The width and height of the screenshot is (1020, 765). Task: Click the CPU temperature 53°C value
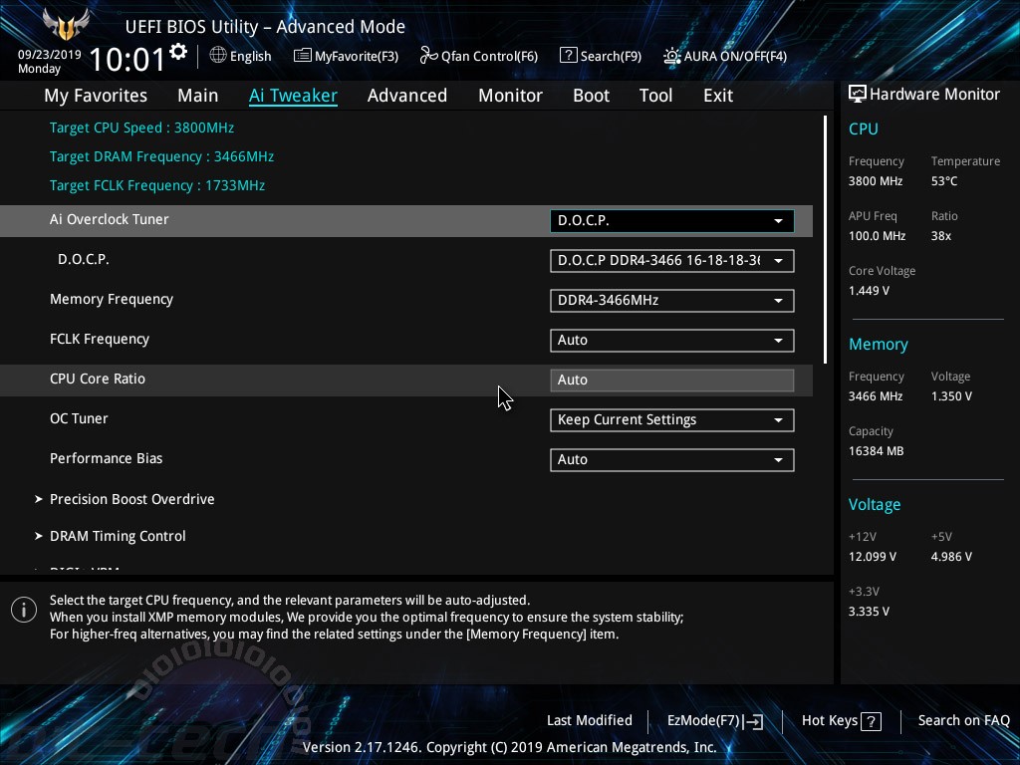pyautogui.click(x=944, y=181)
